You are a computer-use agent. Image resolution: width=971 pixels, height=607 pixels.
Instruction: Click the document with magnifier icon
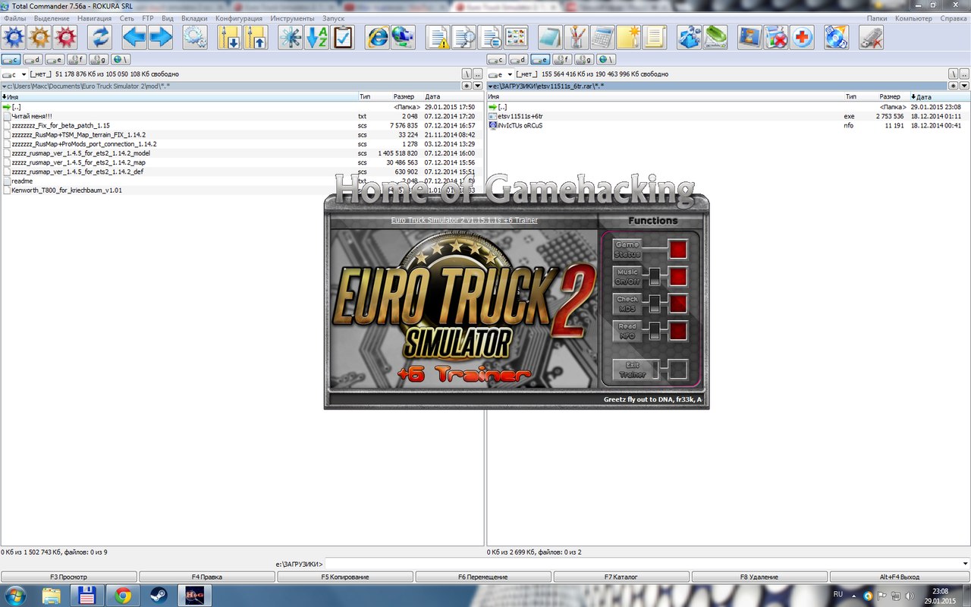click(x=464, y=37)
